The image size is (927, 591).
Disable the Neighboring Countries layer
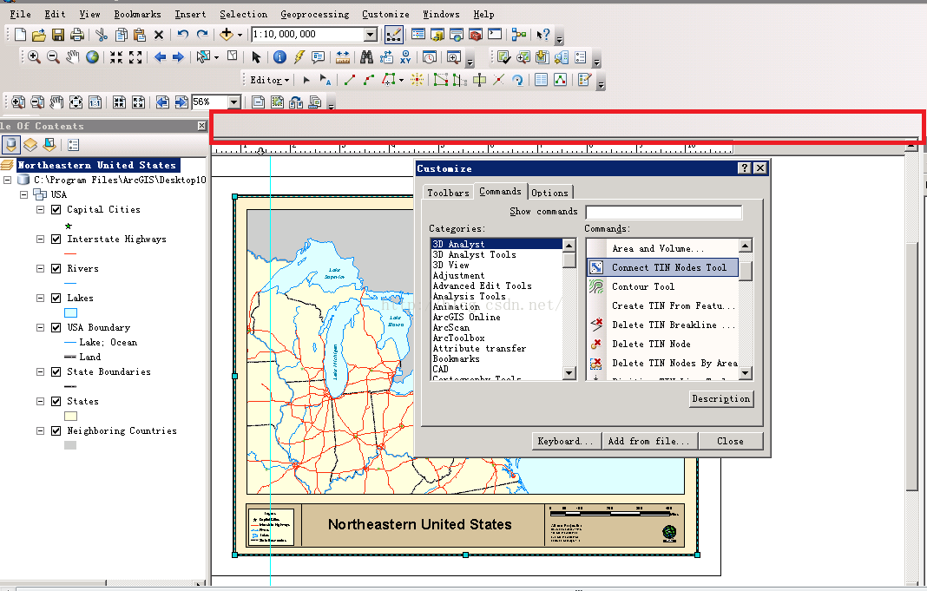pyautogui.click(x=56, y=431)
